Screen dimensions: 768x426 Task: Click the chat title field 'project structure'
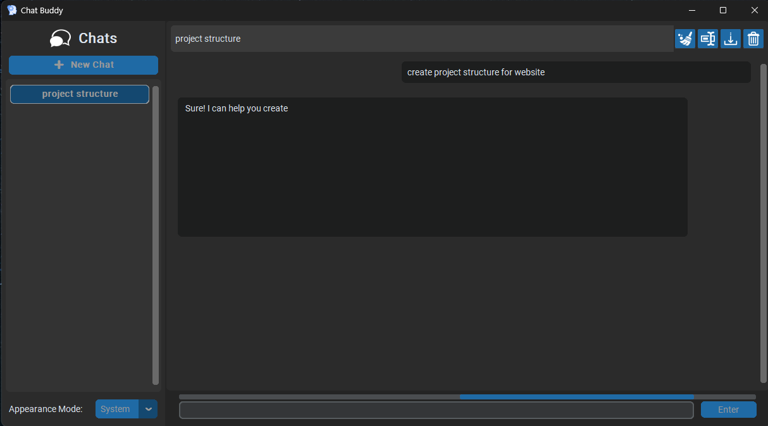421,39
